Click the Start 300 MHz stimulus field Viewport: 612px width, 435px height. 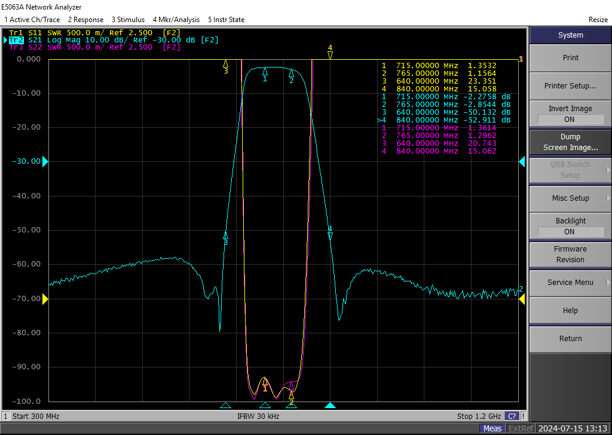[x=36, y=416]
